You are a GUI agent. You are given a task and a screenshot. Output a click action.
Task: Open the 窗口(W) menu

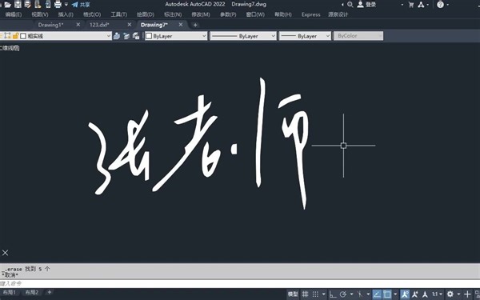pyautogui.click(x=255, y=14)
